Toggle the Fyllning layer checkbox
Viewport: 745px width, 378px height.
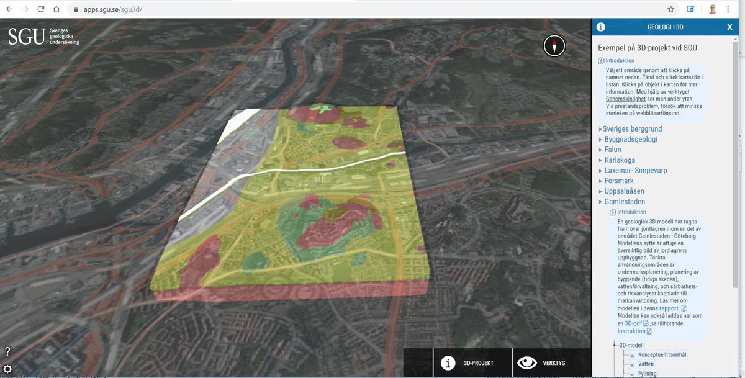[632, 374]
